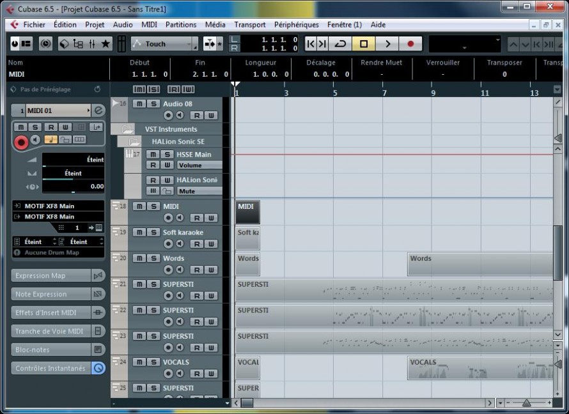Expand the HALion Sonic SE folder
This screenshot has height=414, width=569.
pyautogui.click(x=134, y=142)
